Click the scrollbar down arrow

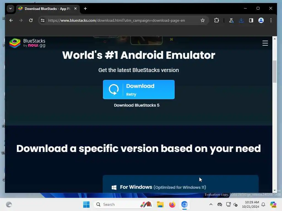275,190
